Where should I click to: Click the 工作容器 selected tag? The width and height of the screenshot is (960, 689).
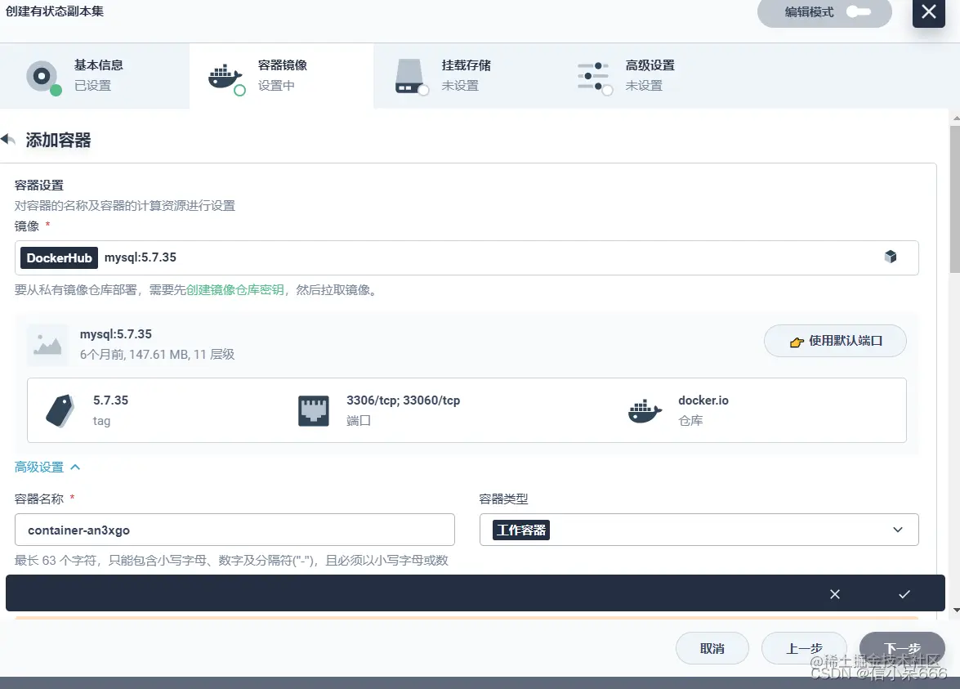point(521,530)
